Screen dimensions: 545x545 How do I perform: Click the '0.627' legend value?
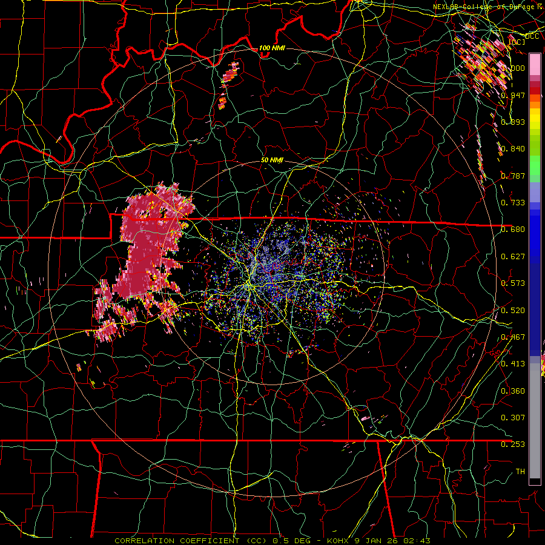coord(513,257)
